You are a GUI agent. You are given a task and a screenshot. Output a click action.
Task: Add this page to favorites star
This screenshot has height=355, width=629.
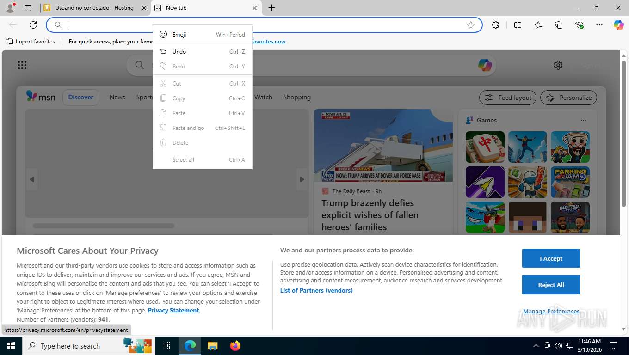tap(471, 25)
